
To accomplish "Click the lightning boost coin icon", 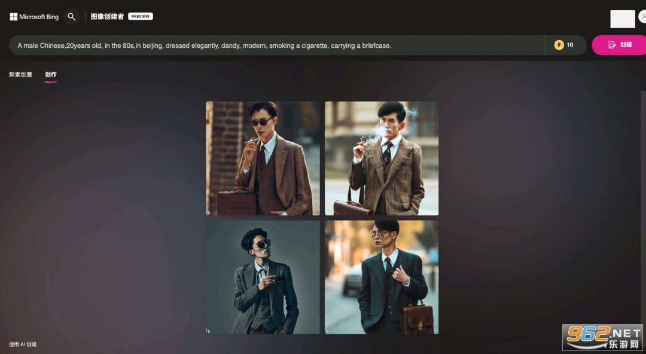I will pyautogui.click(x=559, y=45).
